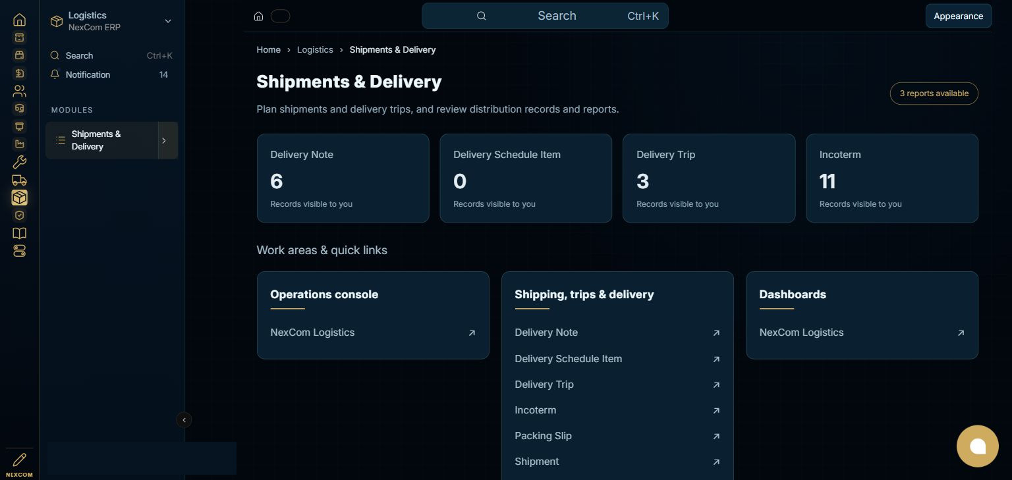Click the home icon in the top bar

(x=259, y=16)
